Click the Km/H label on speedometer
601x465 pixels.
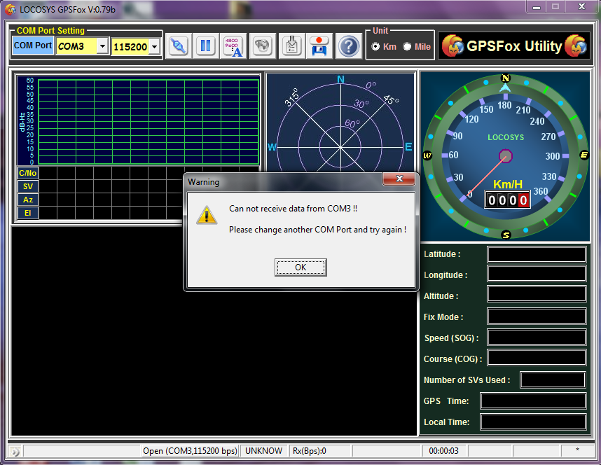coord(507,184)
